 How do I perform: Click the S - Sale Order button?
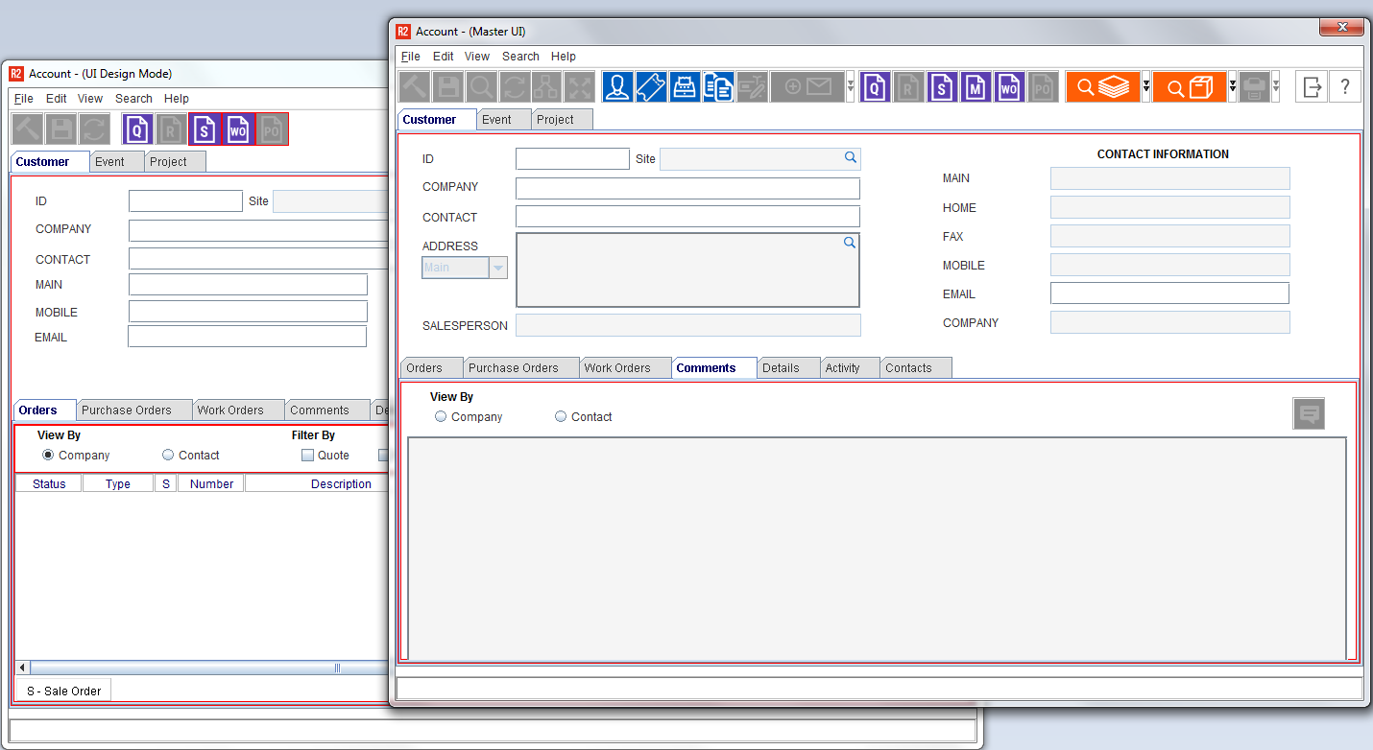(63, 691)
